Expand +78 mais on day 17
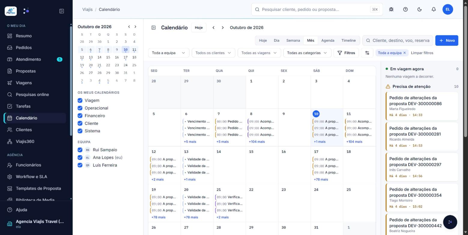468x235 pixels. pyautogui.click(x=321, y=180)
